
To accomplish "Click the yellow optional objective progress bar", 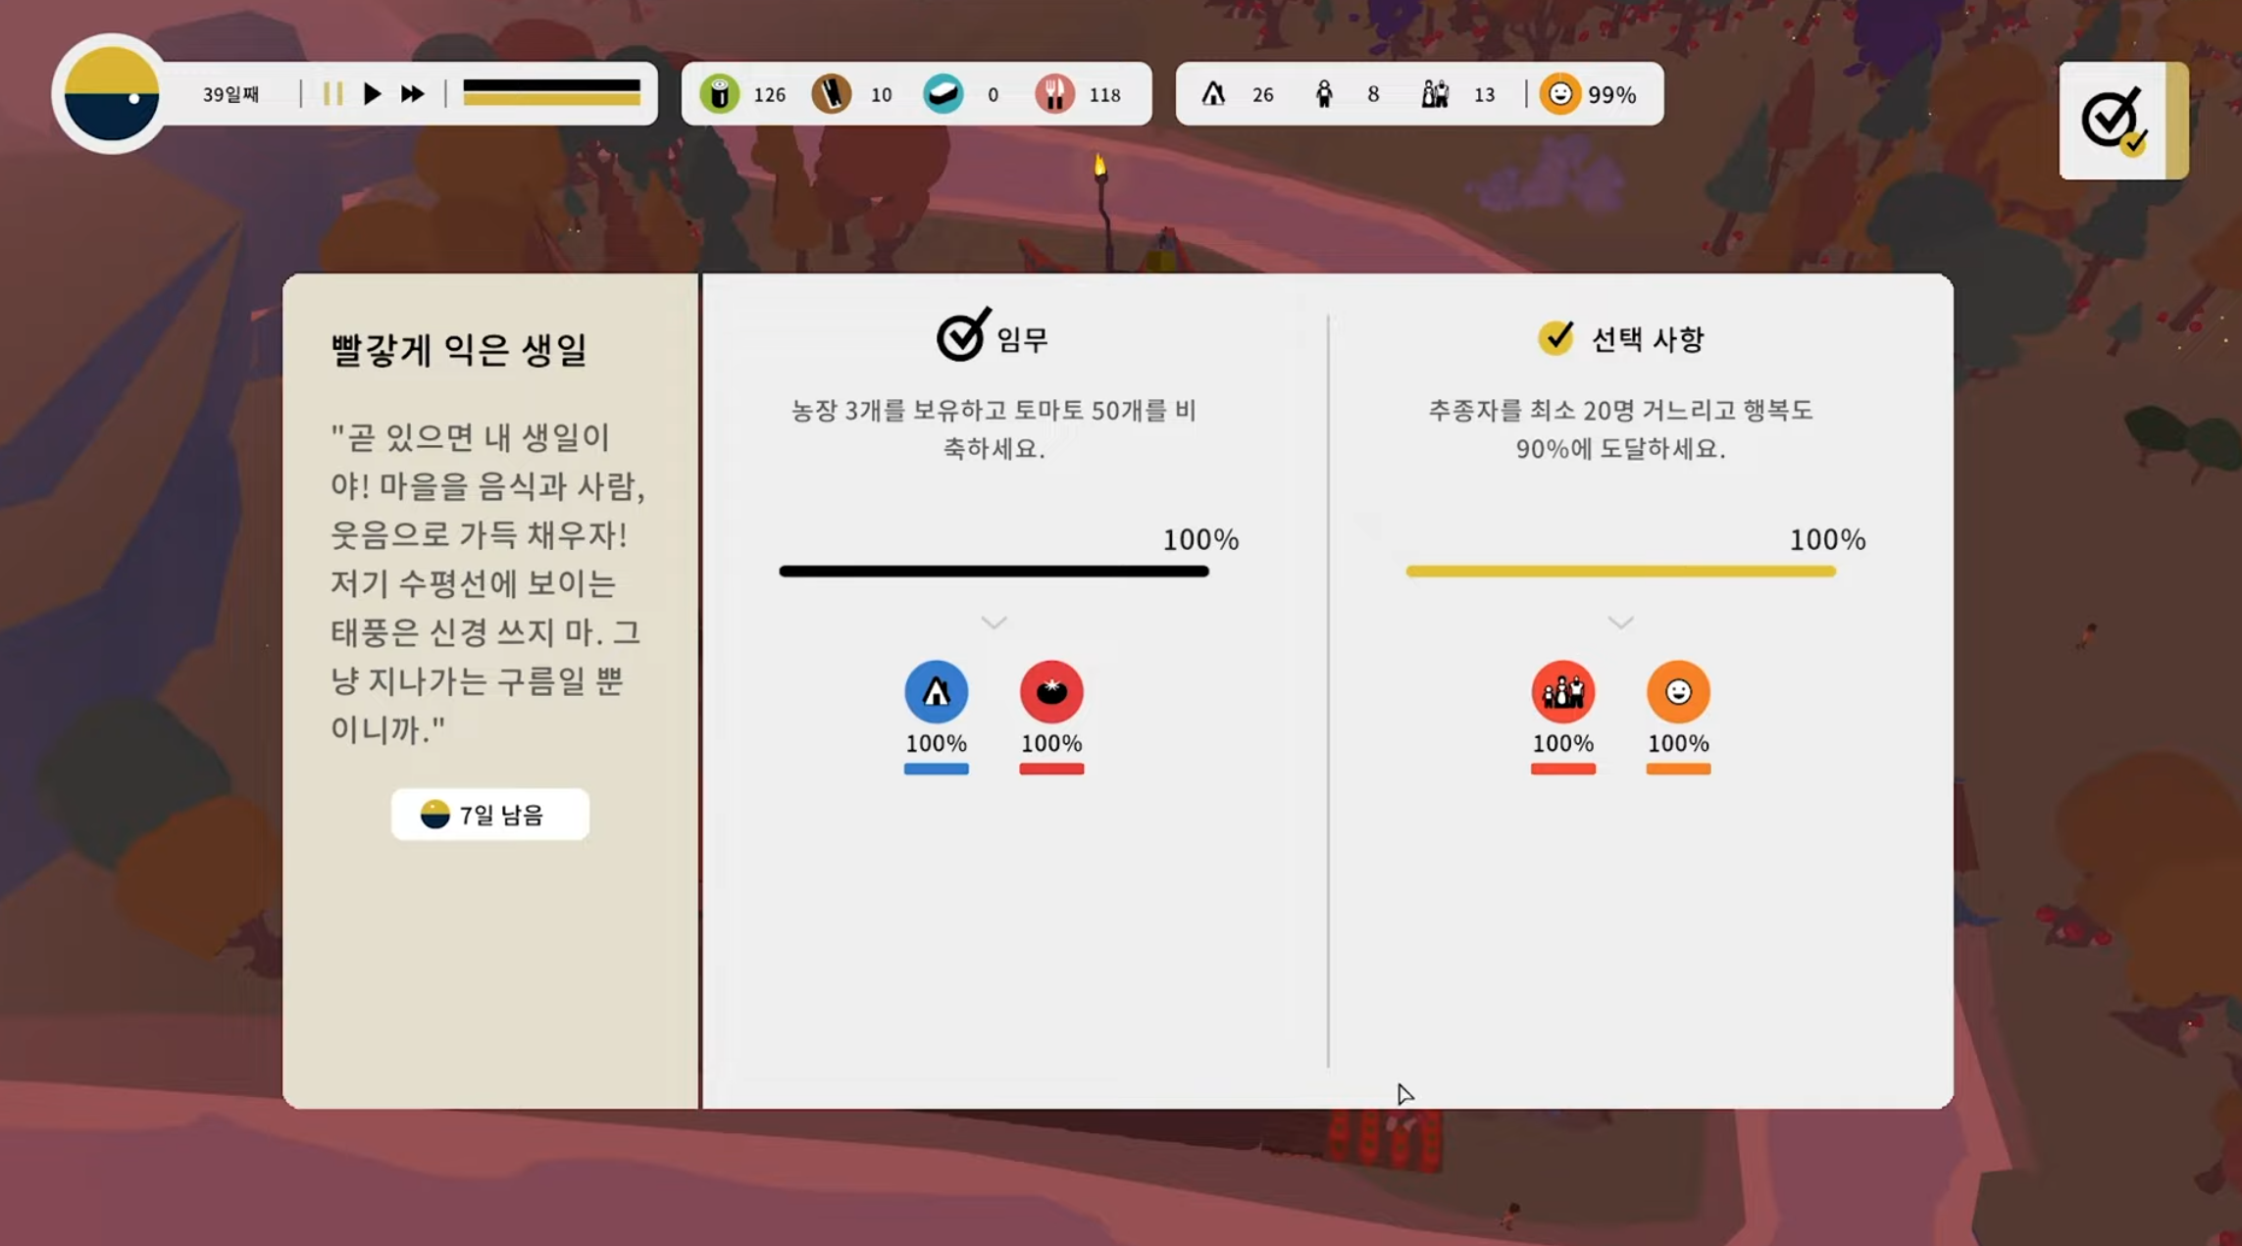I will (1620, 572).
